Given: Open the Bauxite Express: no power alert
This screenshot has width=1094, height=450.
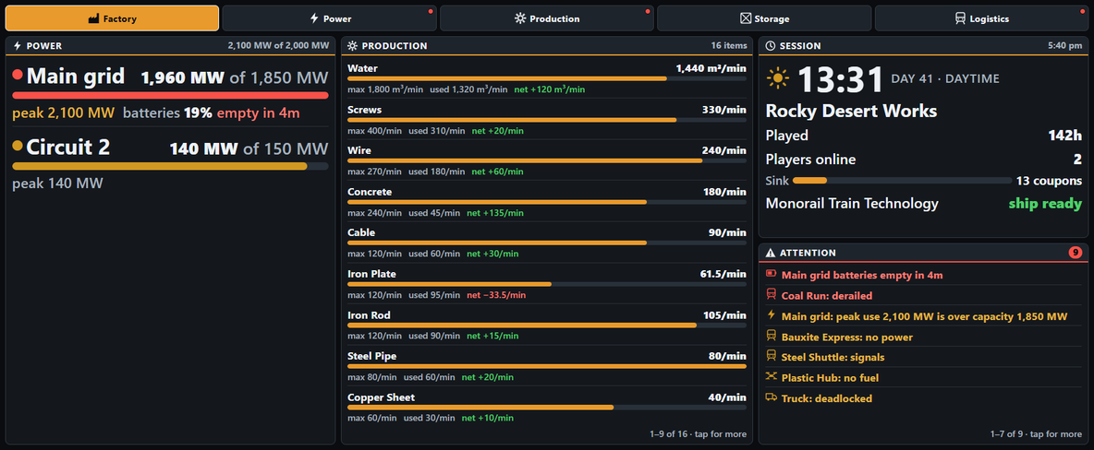Looking at the screenshot, I should point(924,337).
